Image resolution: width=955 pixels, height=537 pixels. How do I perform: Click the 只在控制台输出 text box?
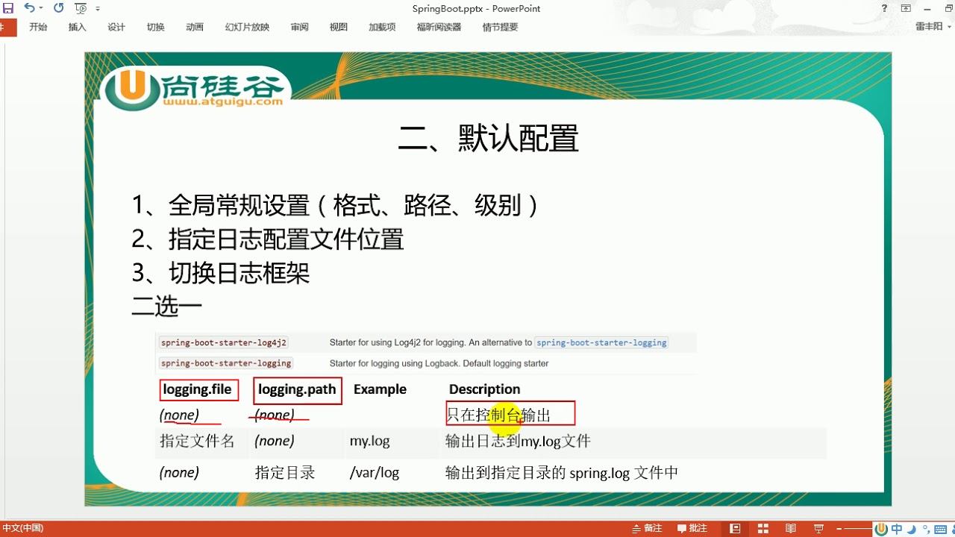[x=510, y=414]
